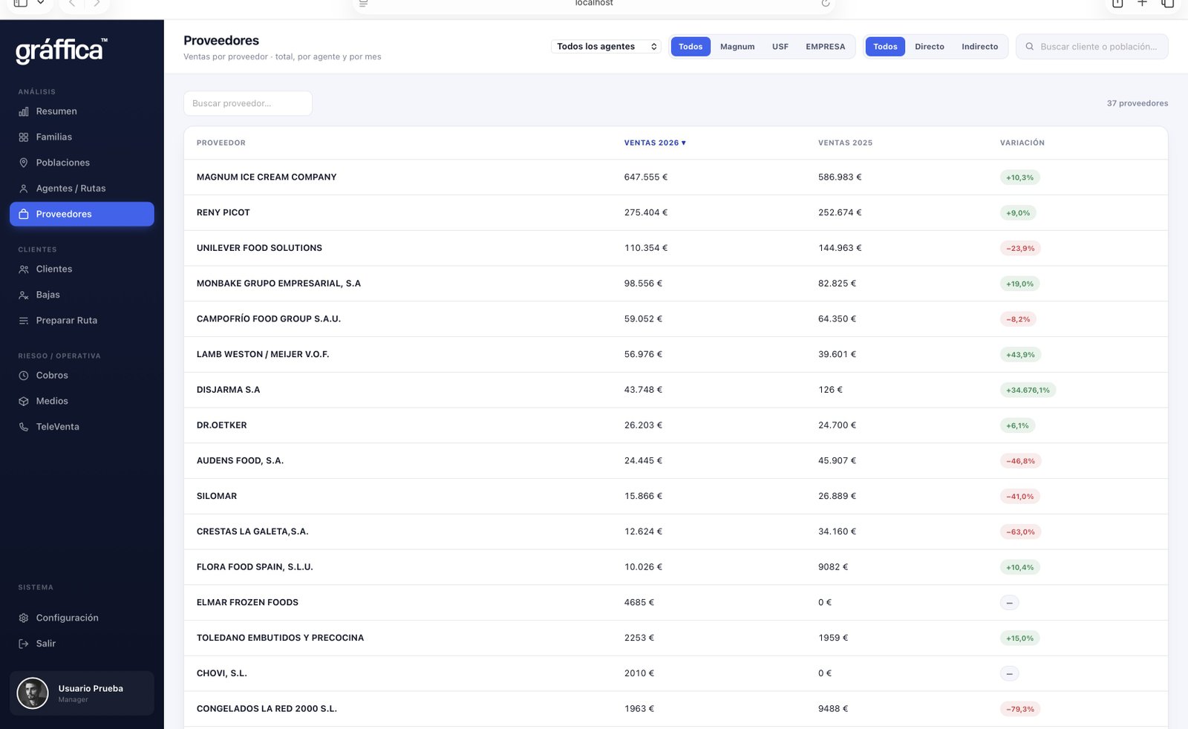Image resolution: width=1188 pixels, height=729 pixels.
Task: Click Salir to log out
Action: [82, 644]
